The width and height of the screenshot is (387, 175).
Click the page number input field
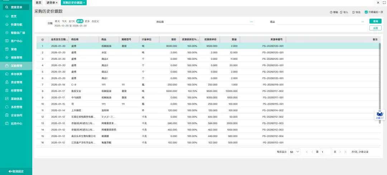point(326,152)
